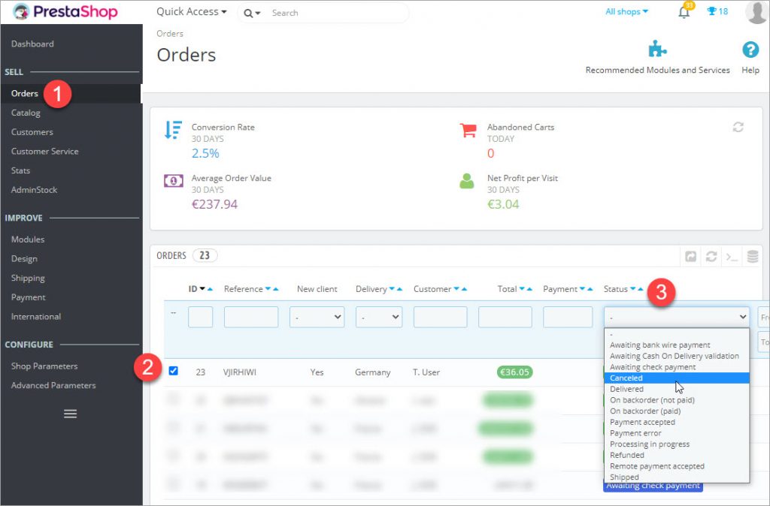
Task: Open Customer Service from the sidebar
Action: point(44,151)
